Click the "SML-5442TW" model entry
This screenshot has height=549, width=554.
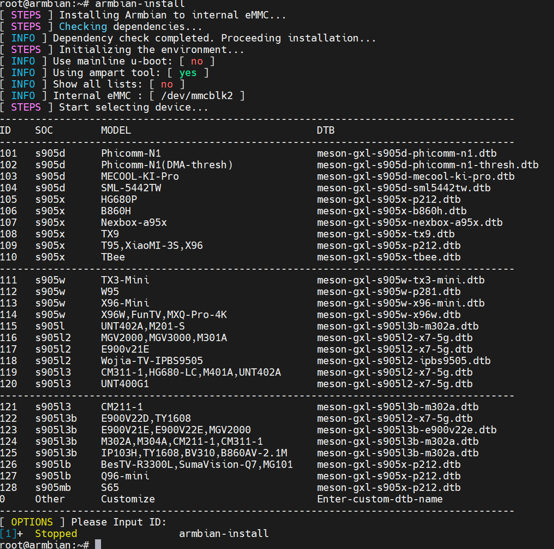click(x=131, y=188)
